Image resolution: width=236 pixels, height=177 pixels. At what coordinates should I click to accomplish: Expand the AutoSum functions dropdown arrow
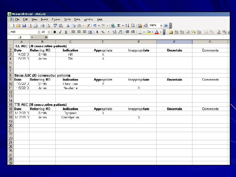click(x=123, y=26)
